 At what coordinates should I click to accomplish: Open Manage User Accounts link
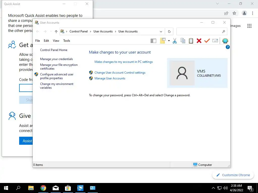110,78
